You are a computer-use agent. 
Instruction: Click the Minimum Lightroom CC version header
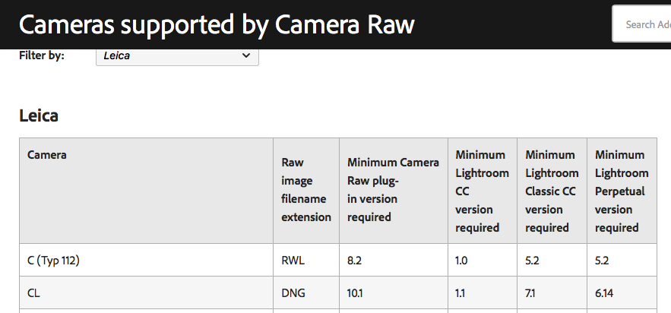coord(482,191)
